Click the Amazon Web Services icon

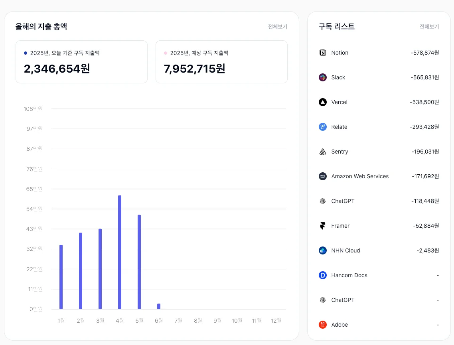point(323,176)
